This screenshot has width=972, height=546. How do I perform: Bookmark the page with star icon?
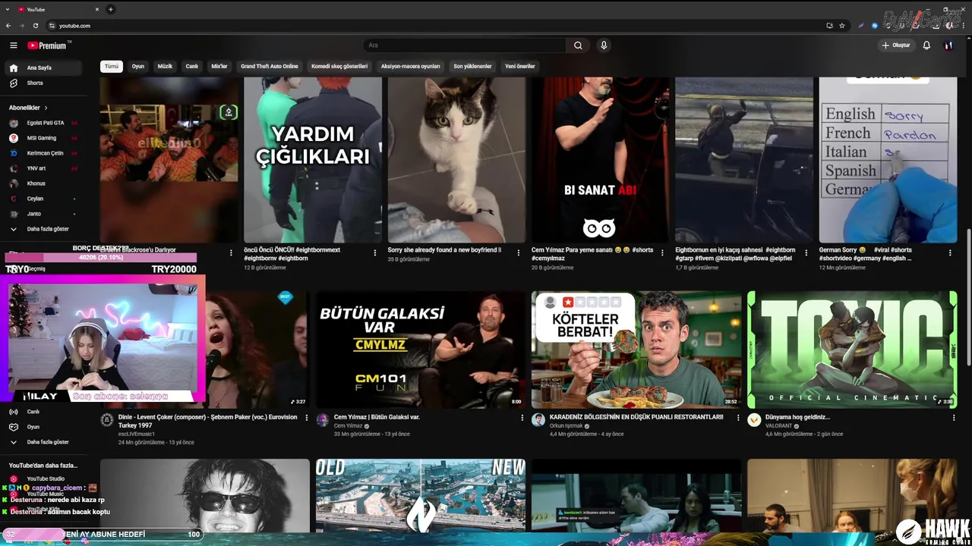pyautogui.click(x=842, y=26)
